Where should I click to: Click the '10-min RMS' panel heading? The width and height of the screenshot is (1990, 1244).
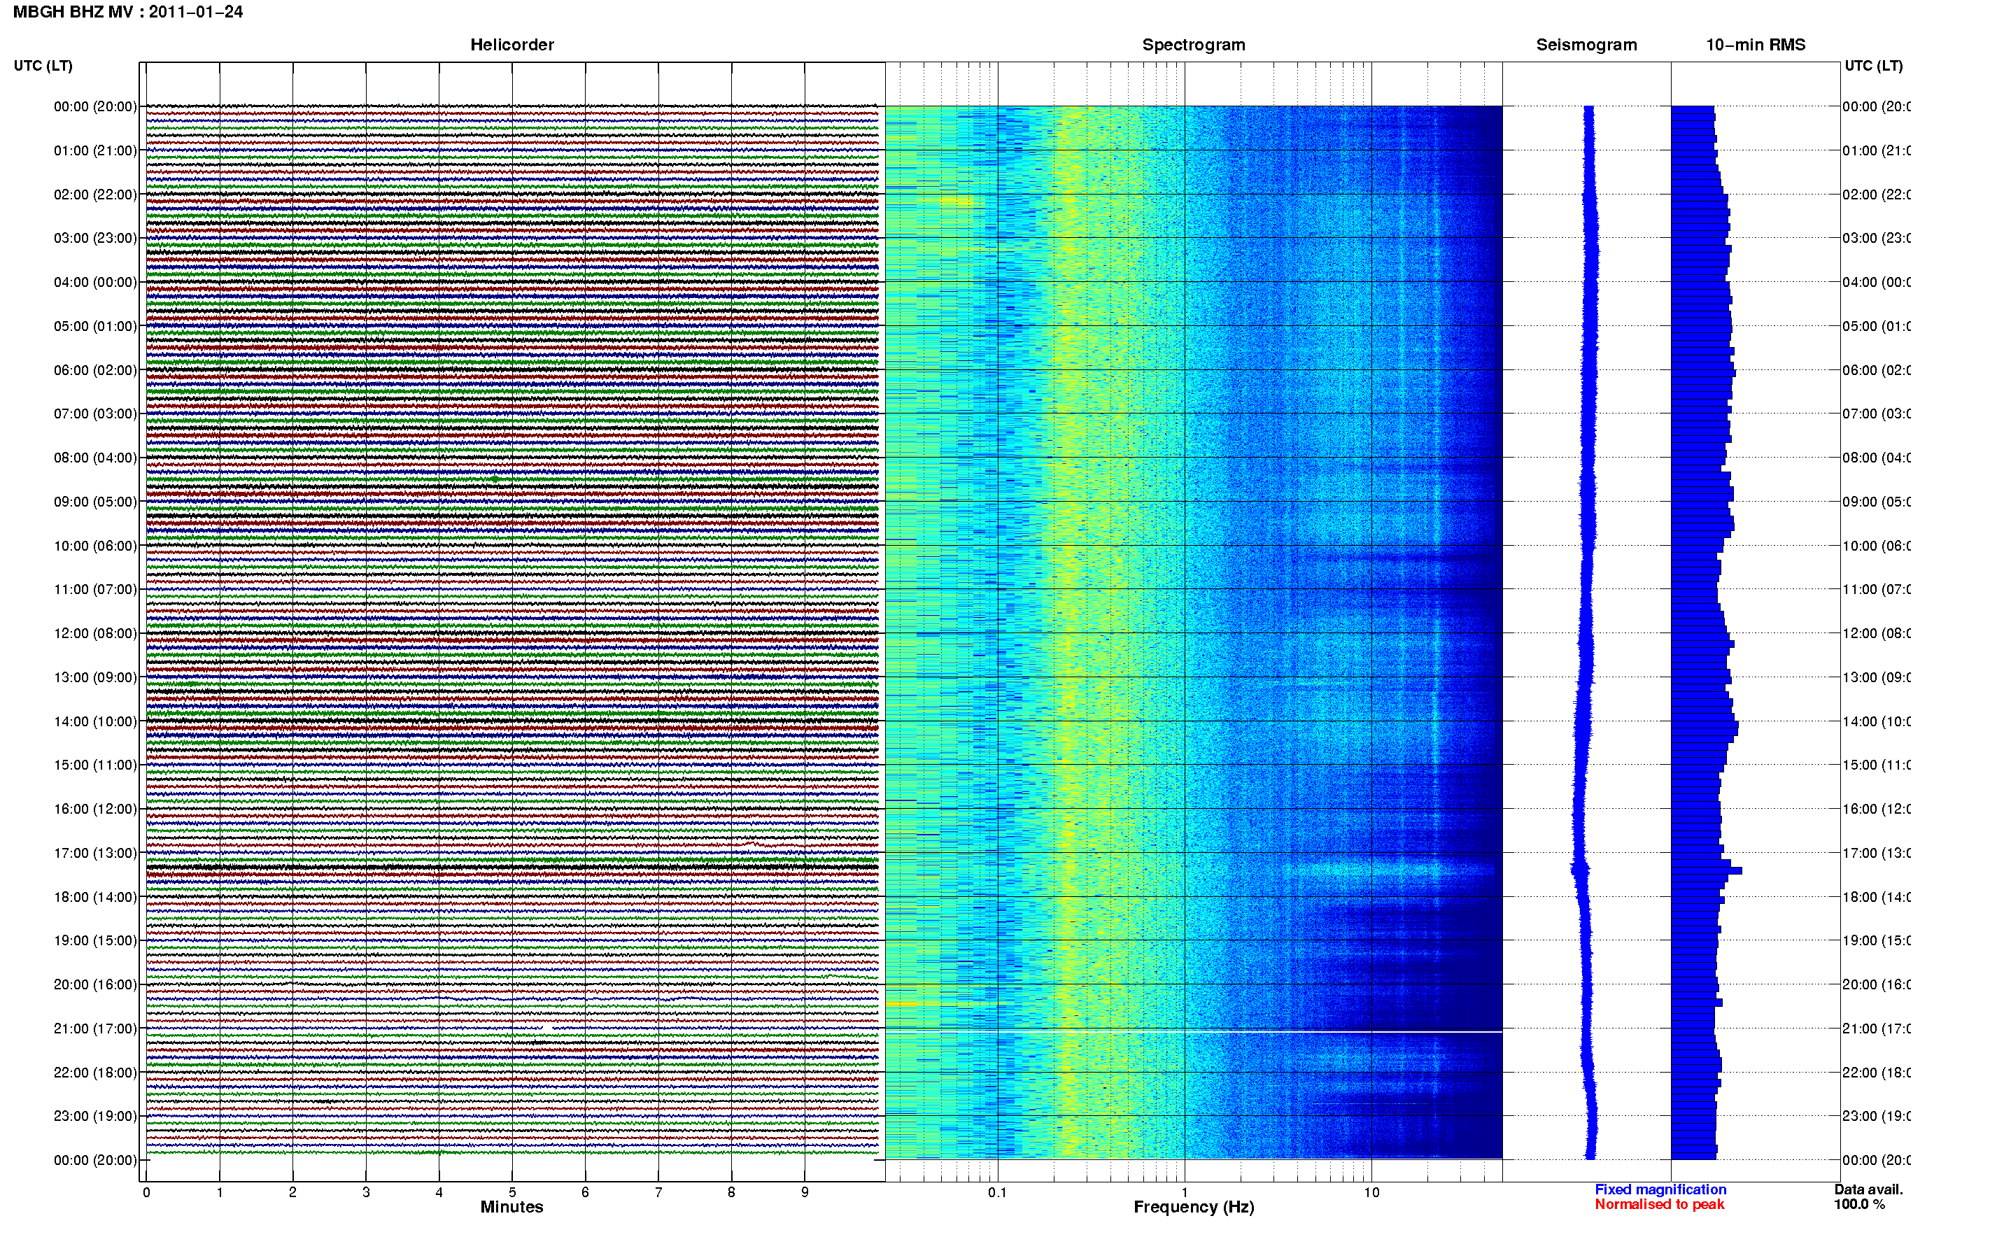[x=1756, y=45]
